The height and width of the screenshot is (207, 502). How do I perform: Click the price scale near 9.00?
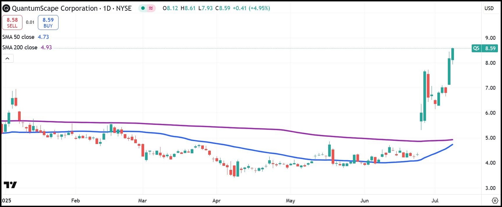[x=490, y=38]
